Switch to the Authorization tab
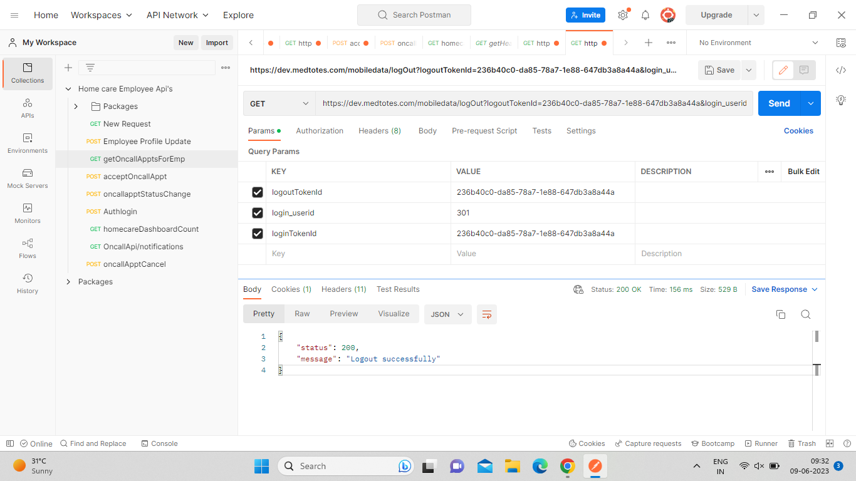 tap(320, 131)
